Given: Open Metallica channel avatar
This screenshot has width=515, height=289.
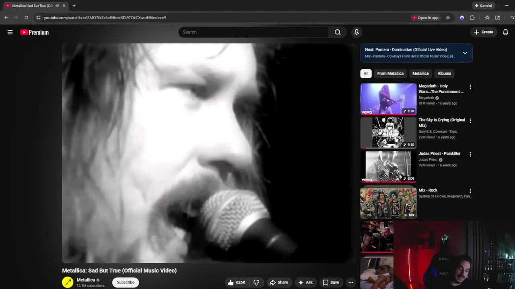Looking at the screenshot, I should tap(68, 283).
